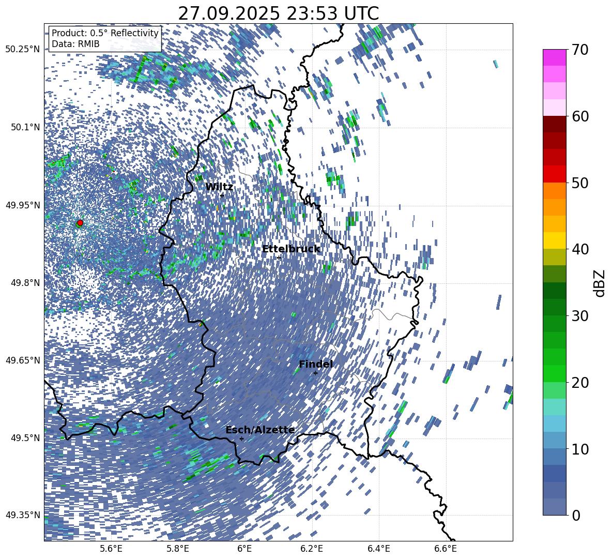Click the 10 tick label on colorbar

point(580,449)
